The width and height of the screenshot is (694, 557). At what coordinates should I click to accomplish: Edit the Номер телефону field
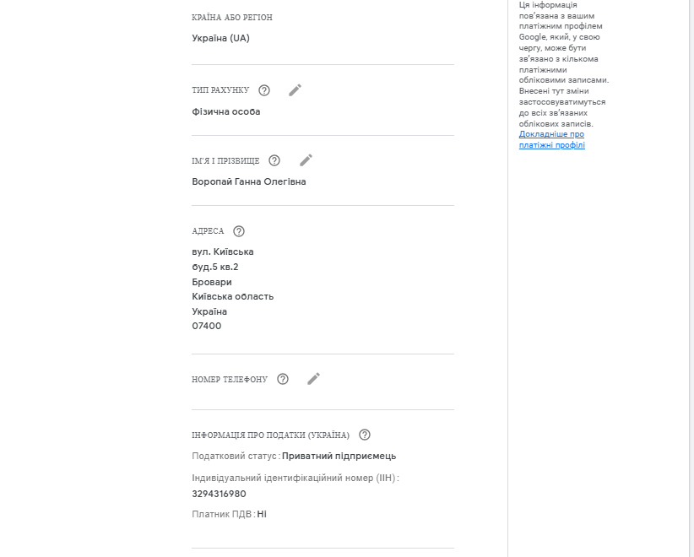coord(313,379)
